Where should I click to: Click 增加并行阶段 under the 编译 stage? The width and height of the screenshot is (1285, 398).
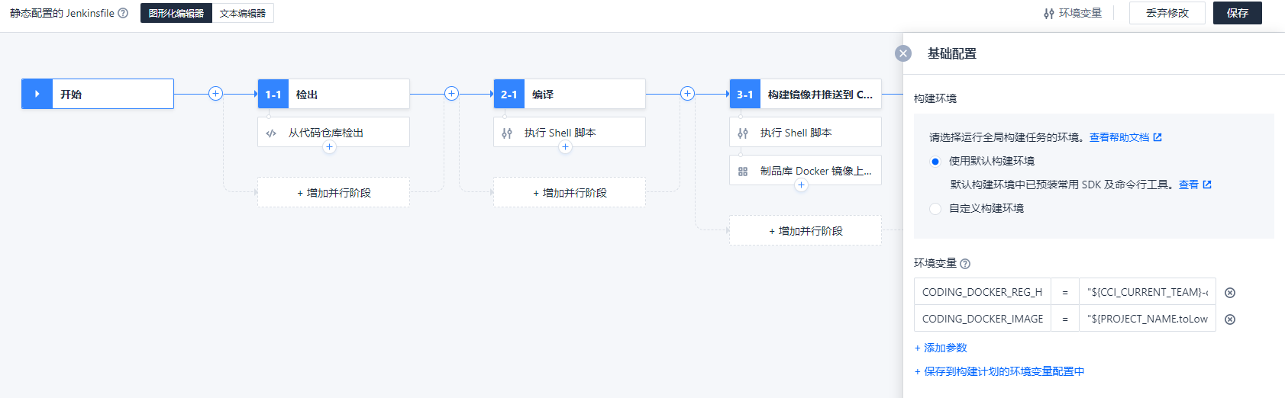pyautogui.click(x=570, y=193)
